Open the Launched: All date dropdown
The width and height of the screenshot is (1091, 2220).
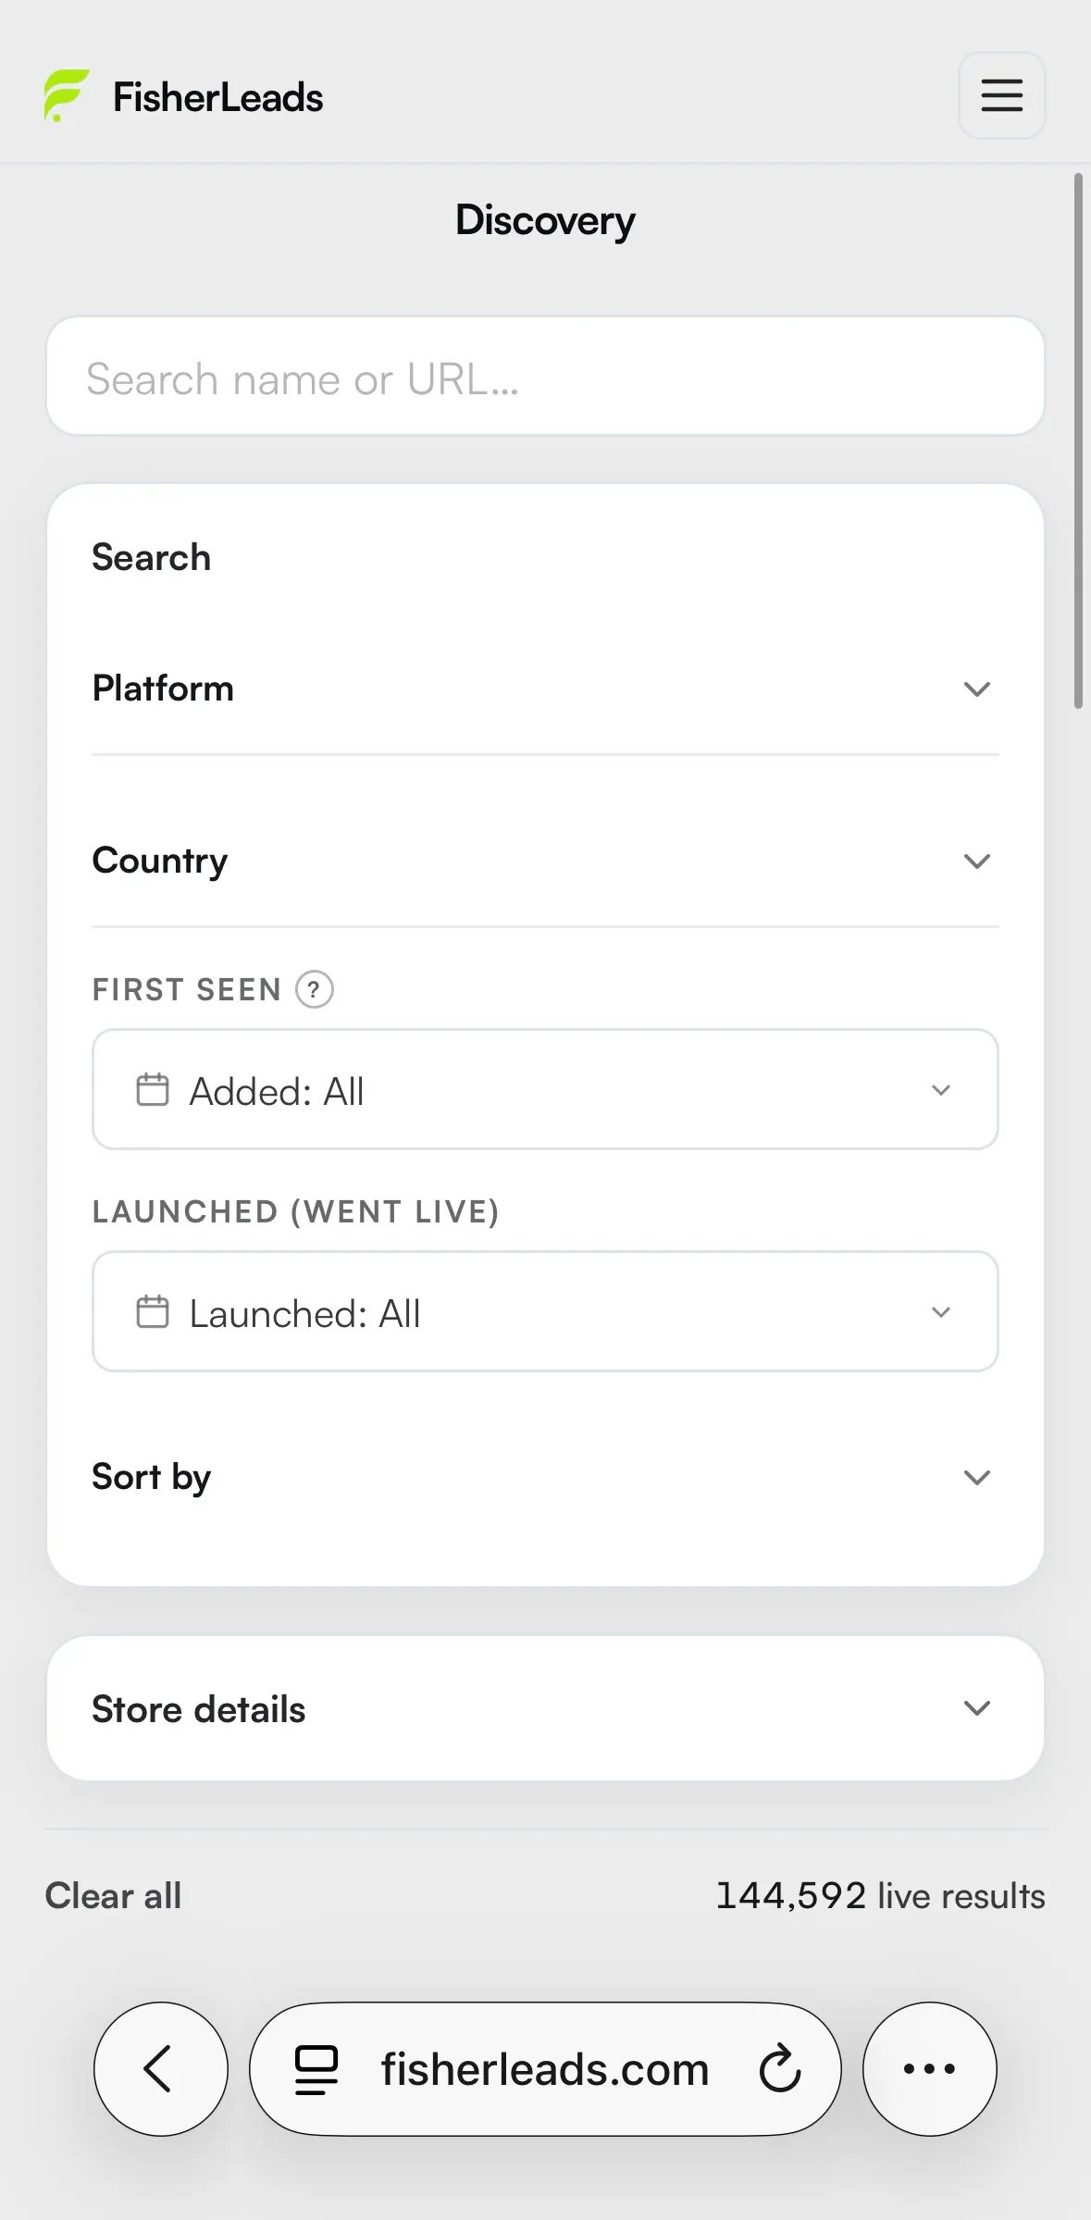(x=545, y=1311)
